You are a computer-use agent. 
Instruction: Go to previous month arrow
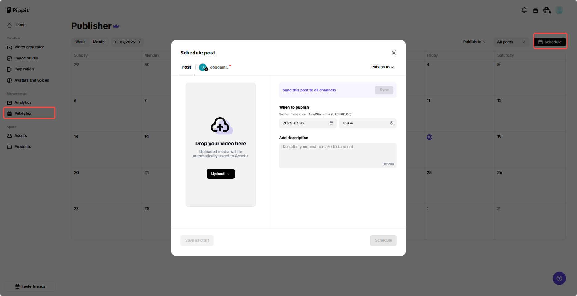(x=115, y=42)
